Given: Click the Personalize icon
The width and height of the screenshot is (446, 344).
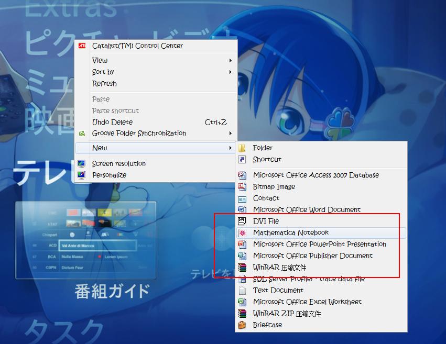Looking at the screenshot, I should [81, 175].
